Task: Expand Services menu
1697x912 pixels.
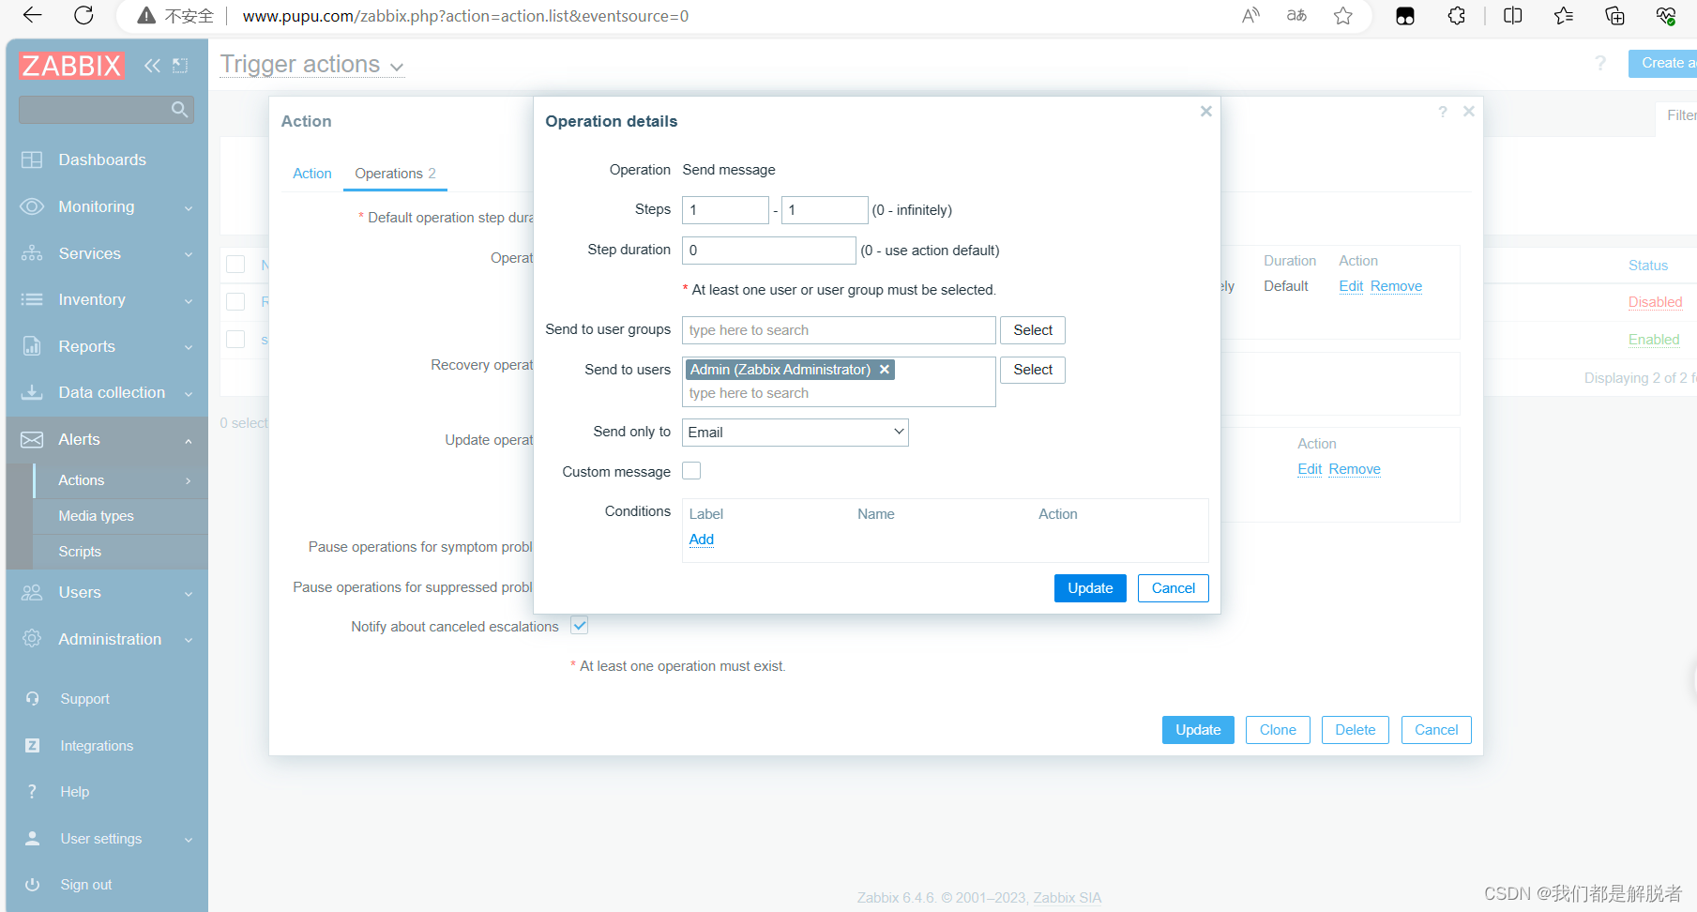Action: coord(107,253)
